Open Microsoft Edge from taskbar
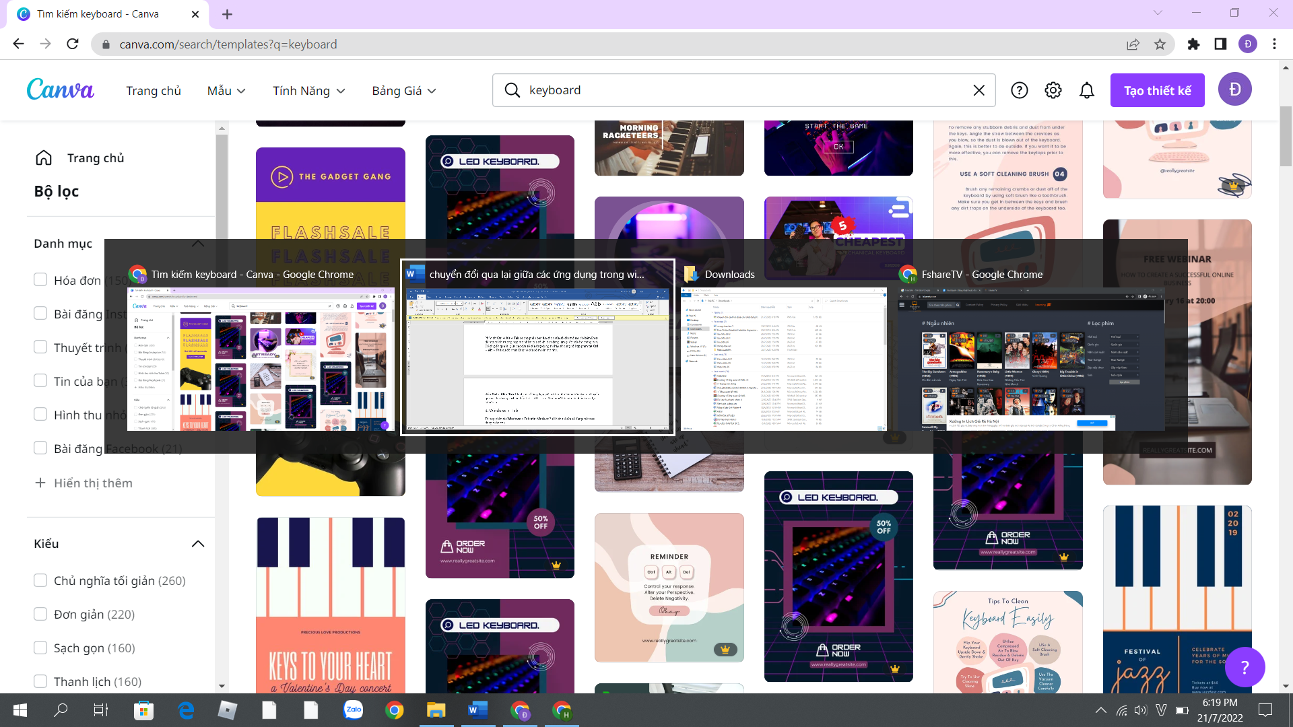This screenshot has width=1293, height=727. [186, 710]
